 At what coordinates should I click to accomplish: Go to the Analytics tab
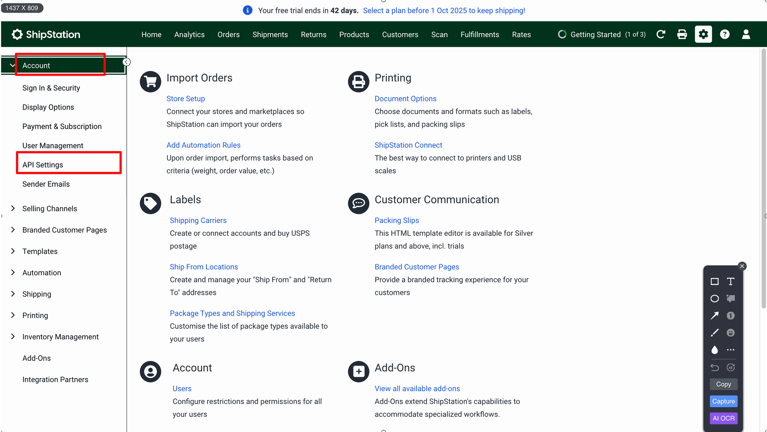coord(189,35)
